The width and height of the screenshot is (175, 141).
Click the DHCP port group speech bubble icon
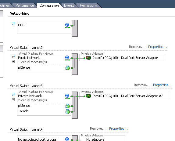click(13, 23)
